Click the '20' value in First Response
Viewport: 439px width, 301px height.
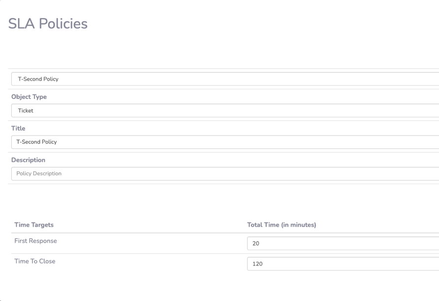click(x=256, y=244)
